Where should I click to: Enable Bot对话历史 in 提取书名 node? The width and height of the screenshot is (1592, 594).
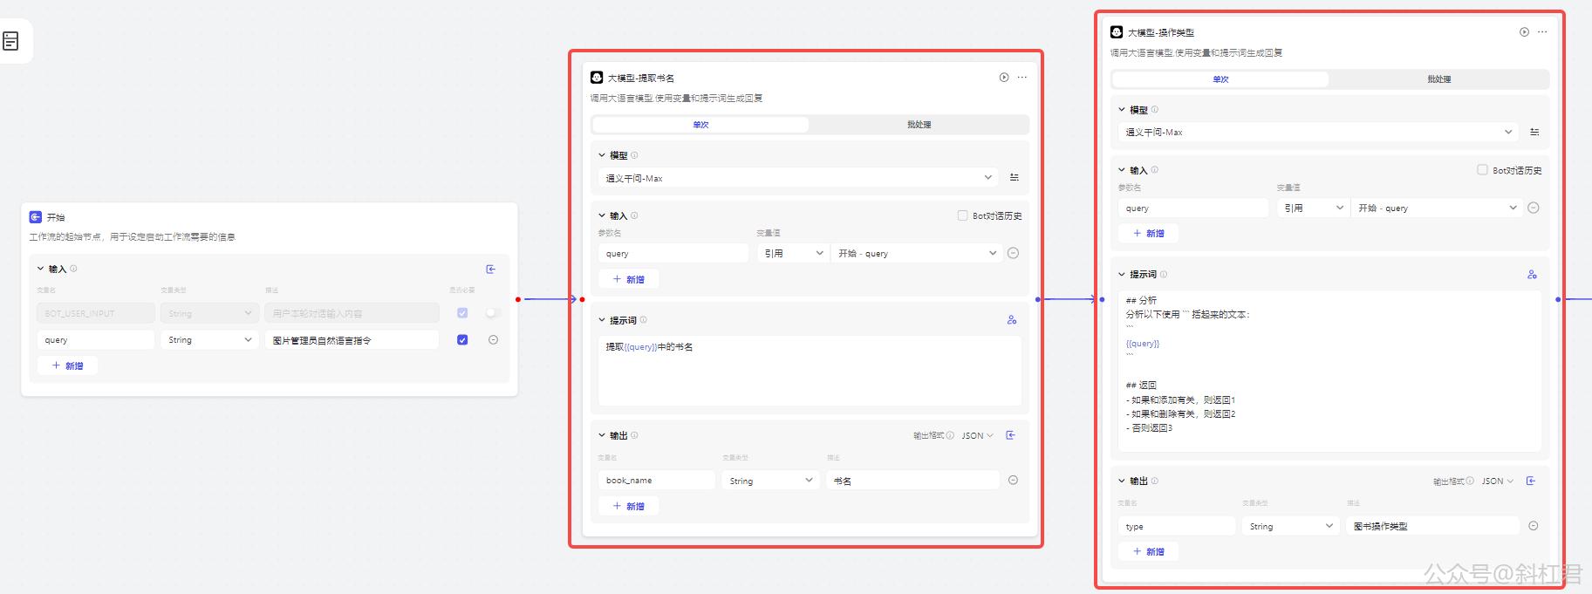(x=962, y=215)
